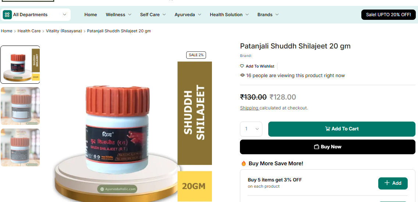Click the Sale! UPTO 20% OFF! button
This screenshot has height=202, width=418.
[x=389, y=15]
